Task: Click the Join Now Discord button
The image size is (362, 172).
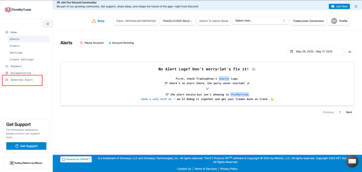Action: [339, 6]
